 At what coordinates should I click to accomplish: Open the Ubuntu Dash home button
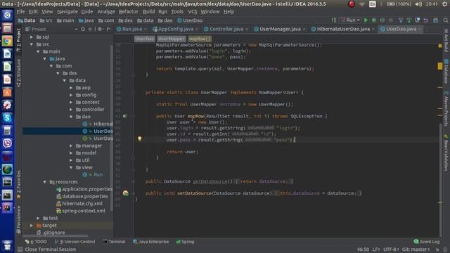[x=7, y=15]
